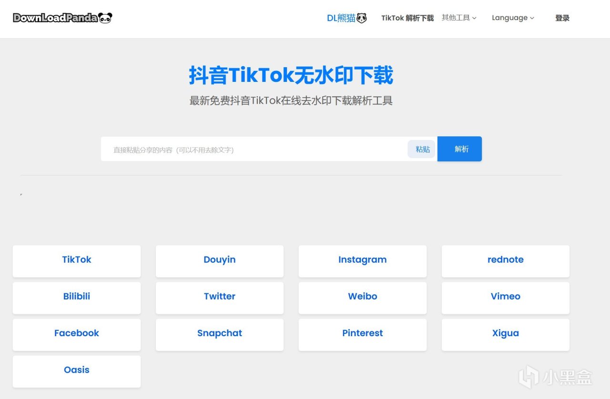Click the blue 解析 parse button
The height and width of the screenshot is (399, 610).
[459, 149]
